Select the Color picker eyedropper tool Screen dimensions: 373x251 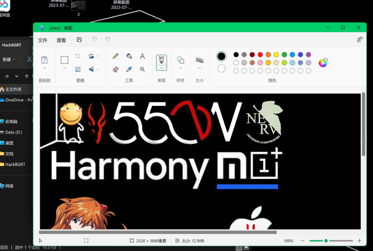point(129,69)
